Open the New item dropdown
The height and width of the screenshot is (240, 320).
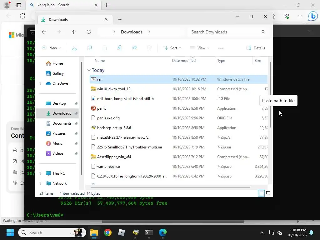click(52, 48)
